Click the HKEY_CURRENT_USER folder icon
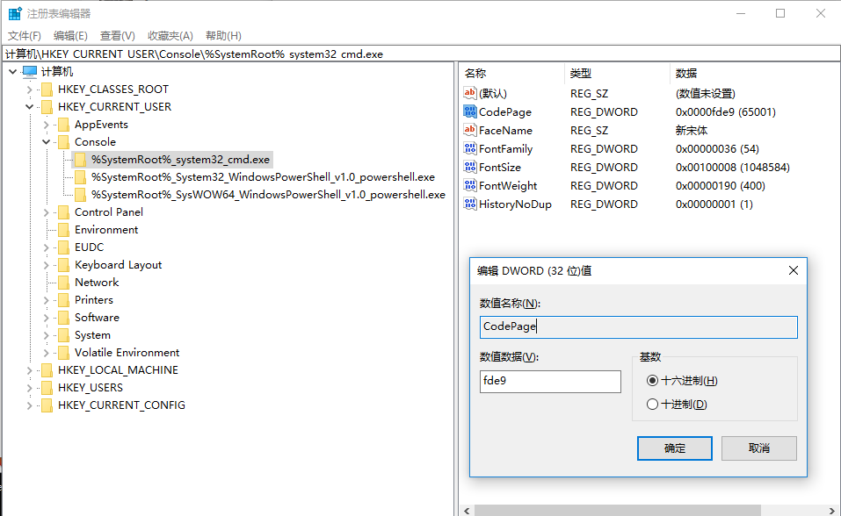The height and width of the screenshot is (516, 841). point(47,107)
